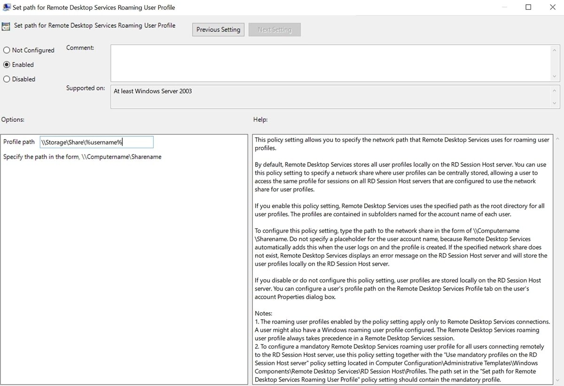Re-select the Enabled radio button

(7, 64)
